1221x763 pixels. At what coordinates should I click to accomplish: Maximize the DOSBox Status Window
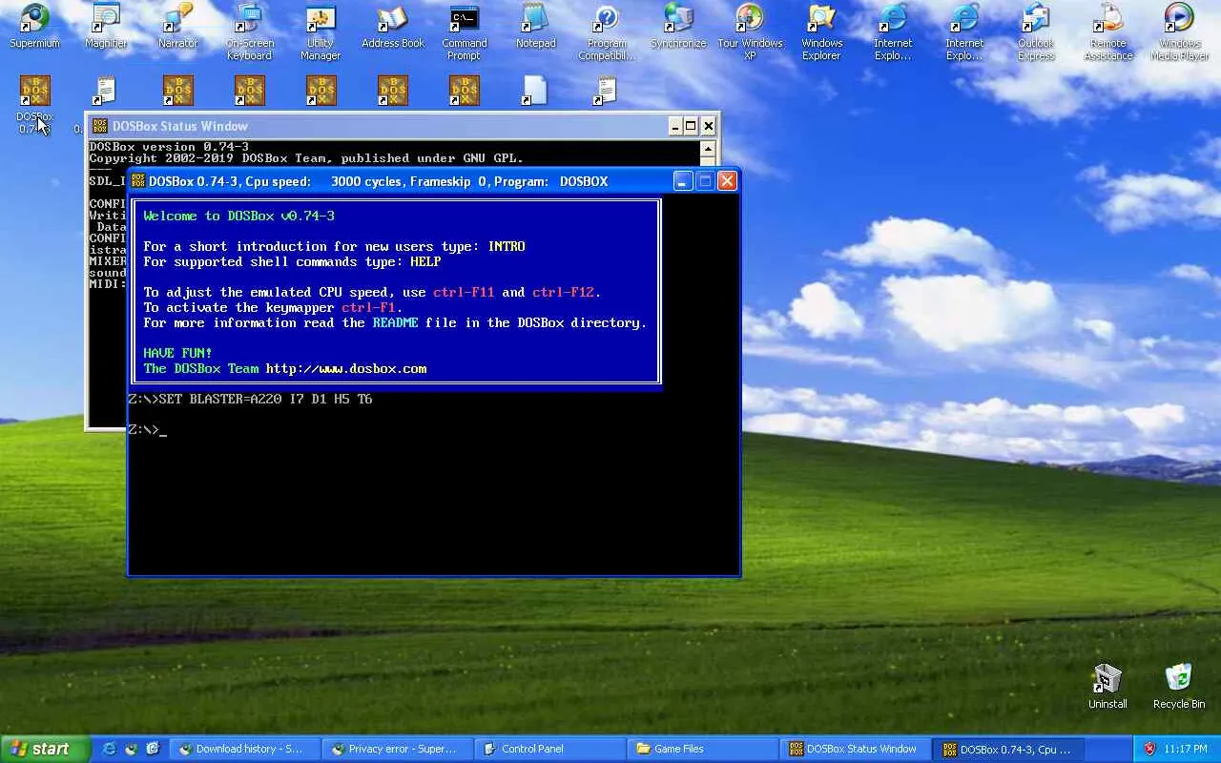(x=692, y=126)
